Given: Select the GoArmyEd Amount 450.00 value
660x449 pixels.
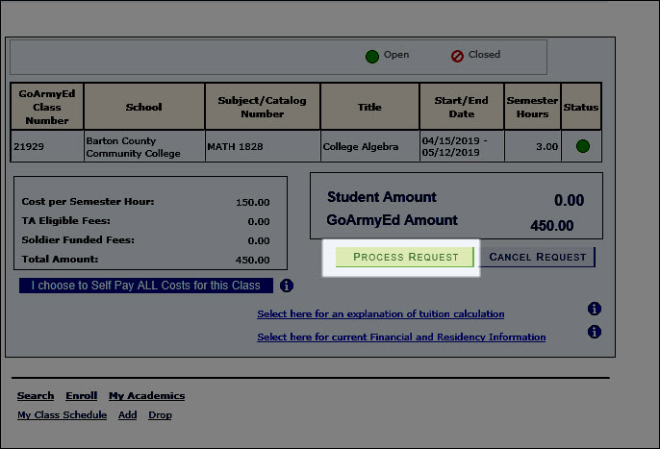Looking at the screenshot, I should pyautogui.click(x=552, y=226).
